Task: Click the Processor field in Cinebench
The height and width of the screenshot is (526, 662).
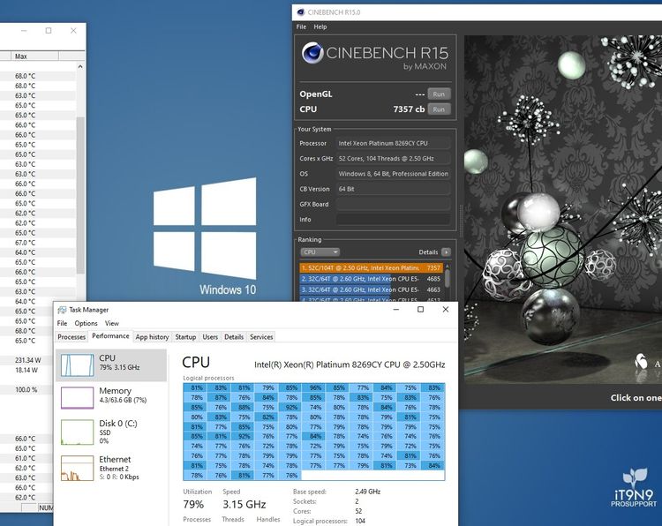Action: click(393, 144)
